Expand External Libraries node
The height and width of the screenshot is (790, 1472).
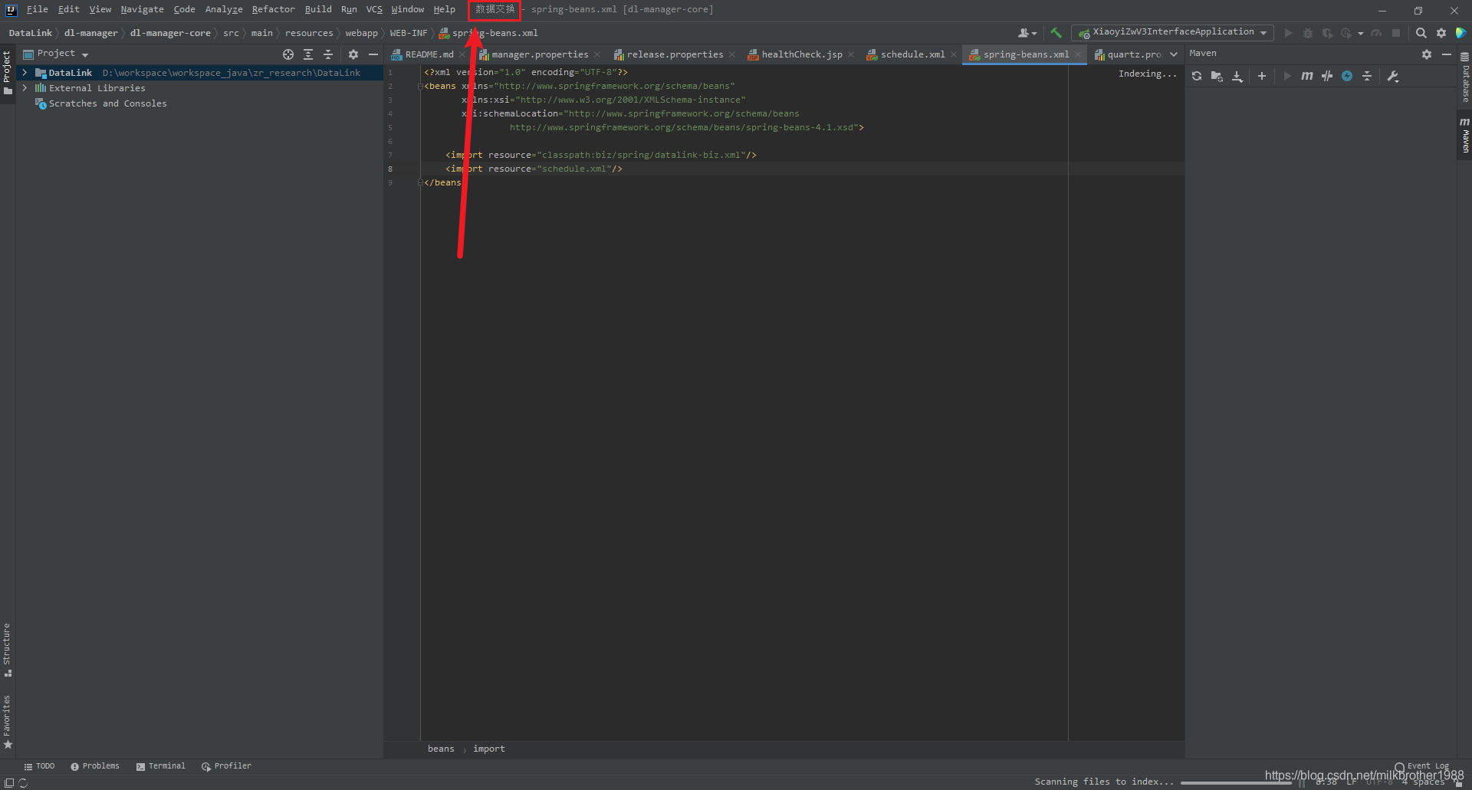tap(25, 88)
